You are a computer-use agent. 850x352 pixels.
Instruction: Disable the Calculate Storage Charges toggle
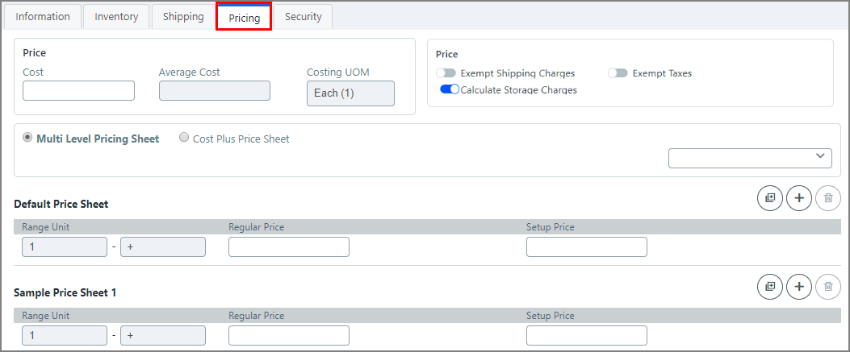tap(450, 90)
